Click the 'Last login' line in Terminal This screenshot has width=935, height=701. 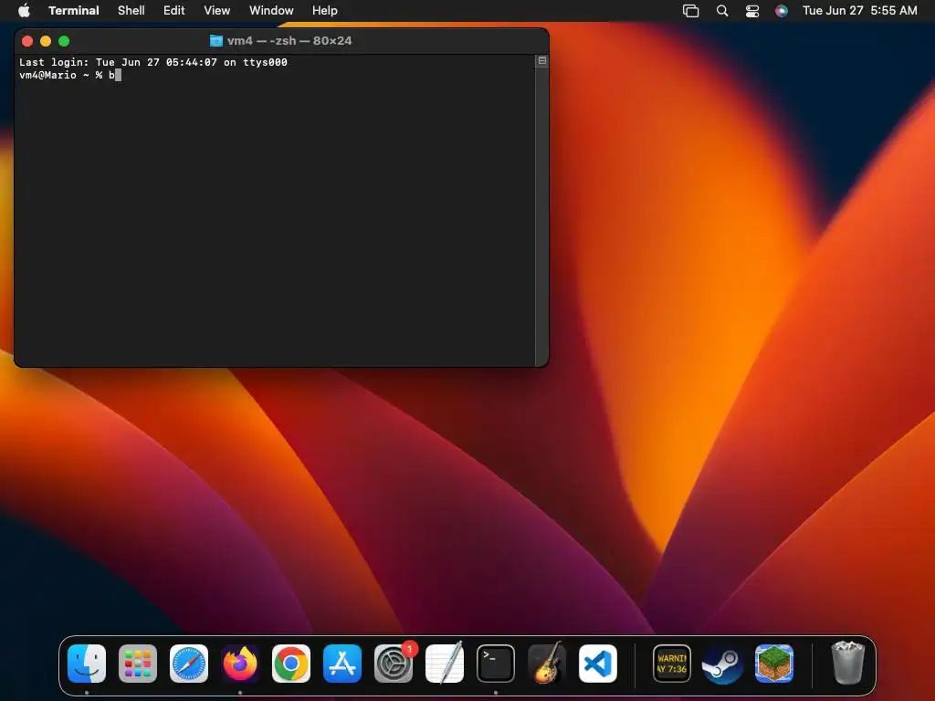tap(153, 62)
